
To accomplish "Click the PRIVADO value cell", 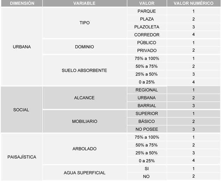I will [x=147, y=50].
